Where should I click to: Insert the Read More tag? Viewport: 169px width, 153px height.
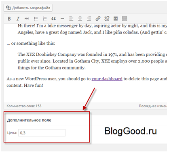116,19
